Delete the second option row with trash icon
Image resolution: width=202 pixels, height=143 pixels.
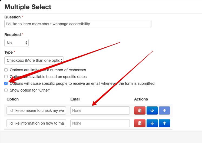tap(140, 123)
